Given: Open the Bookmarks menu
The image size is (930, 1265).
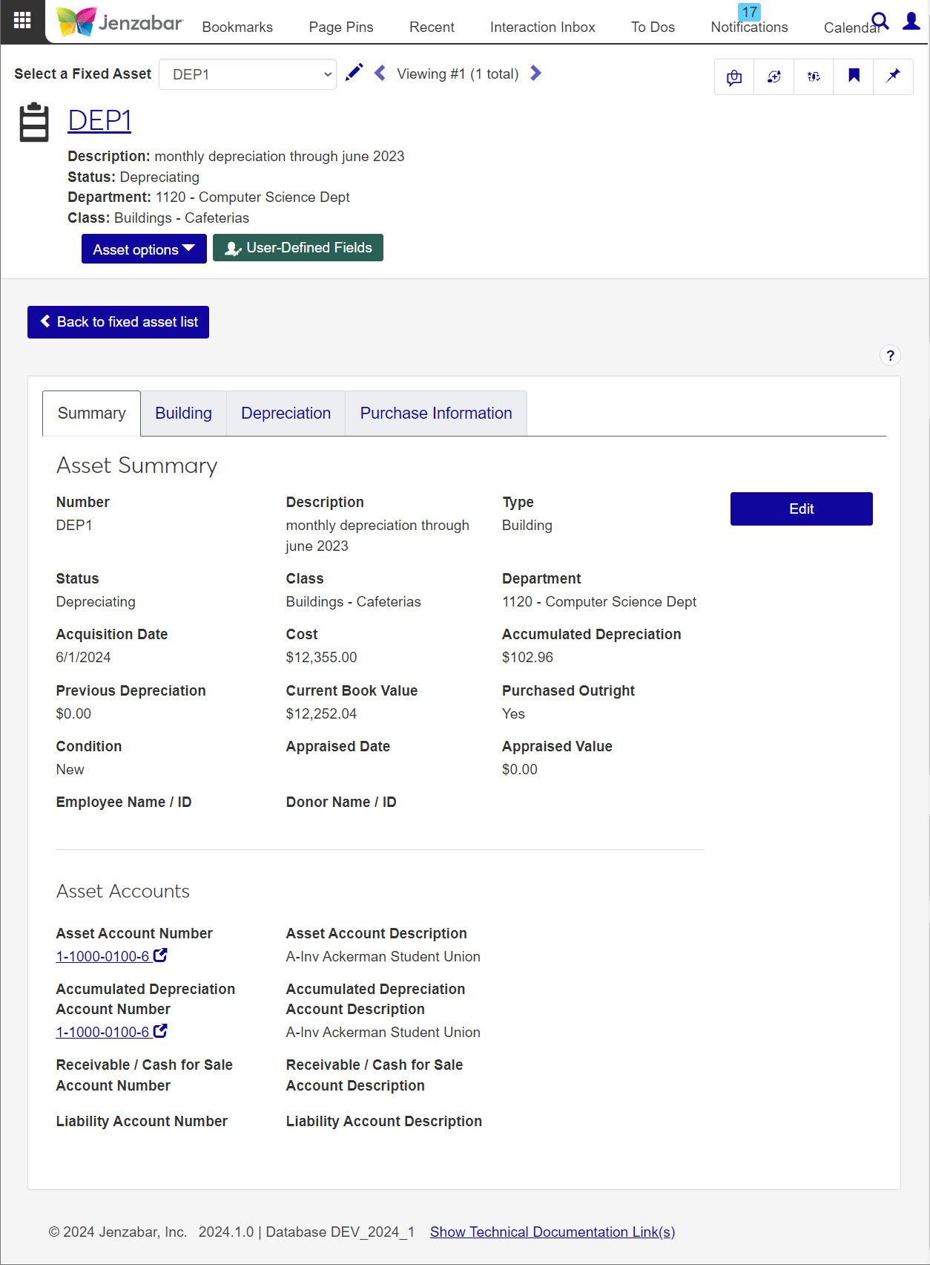Looking at the screenshot, I should [x=237, y=27].
